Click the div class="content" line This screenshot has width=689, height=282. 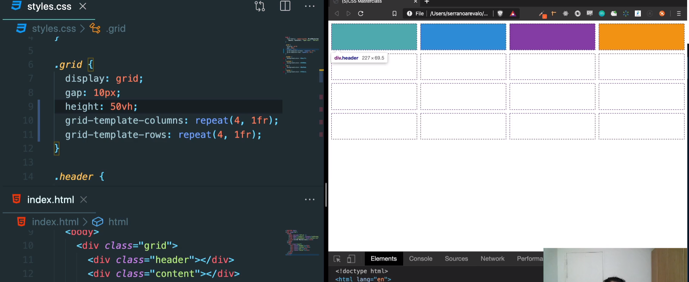[164, 274]
